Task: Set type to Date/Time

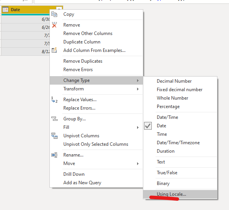Action: click(180, 117)
